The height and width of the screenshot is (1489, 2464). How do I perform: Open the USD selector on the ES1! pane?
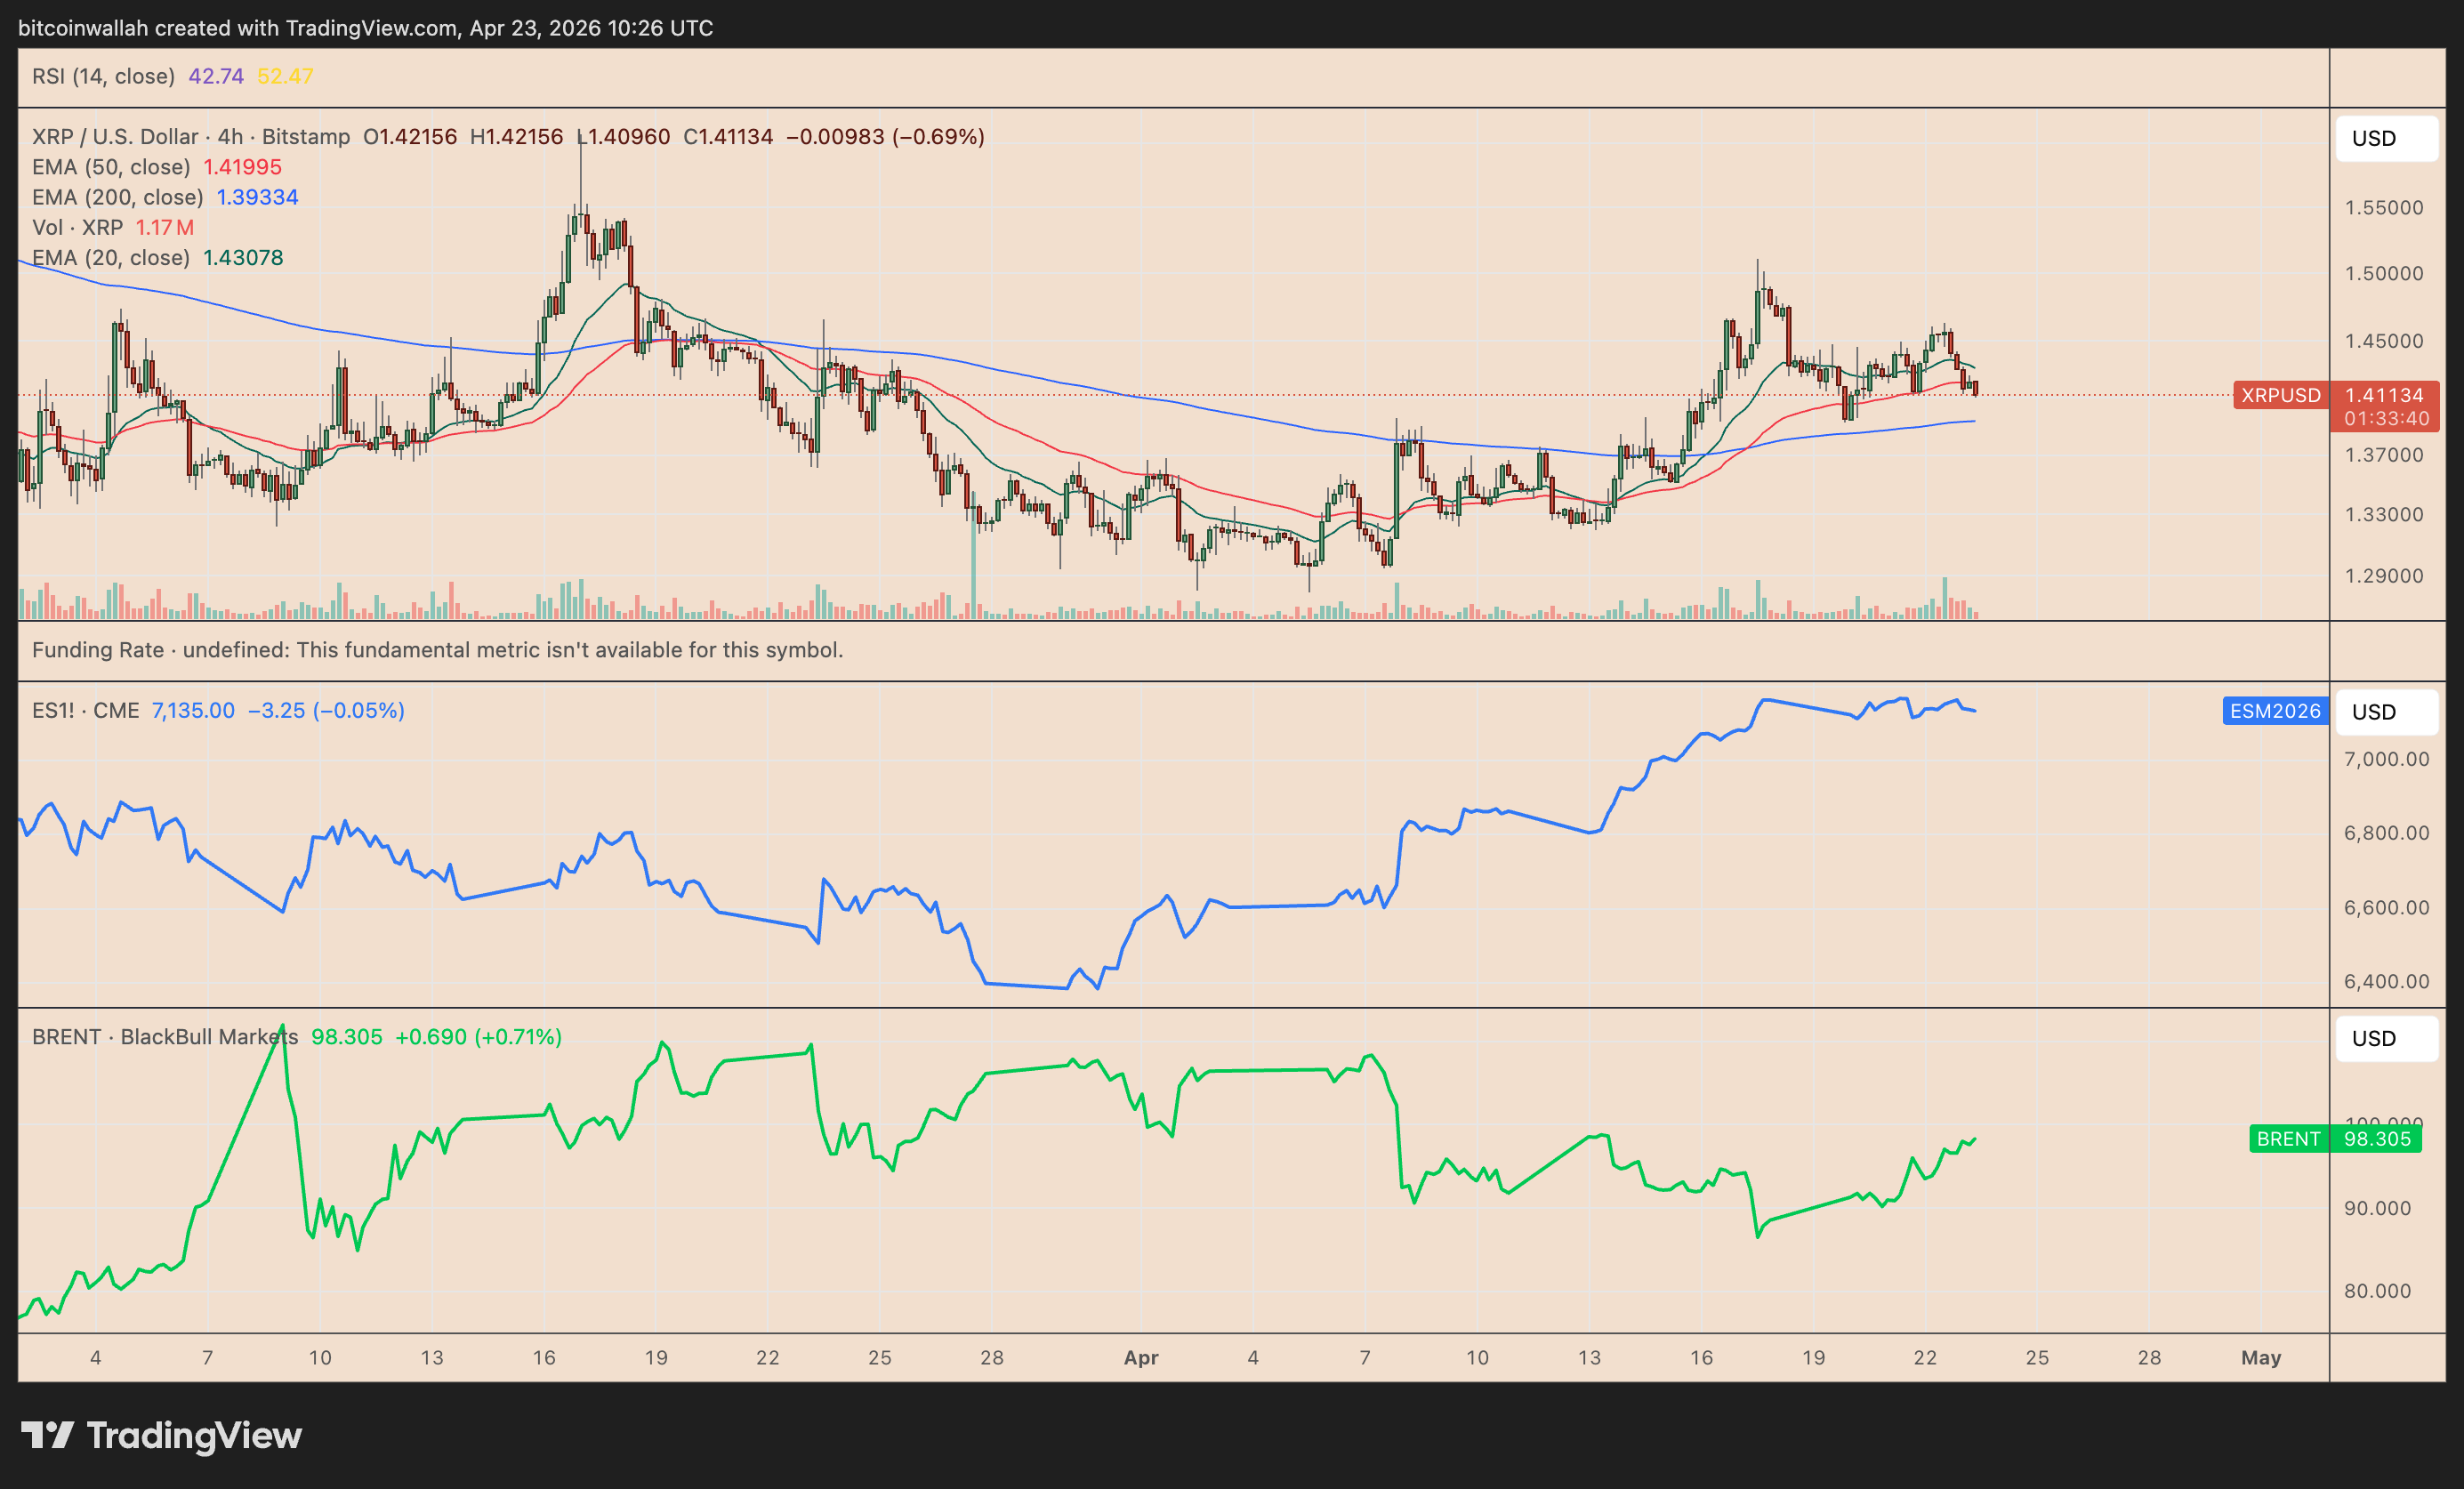tap(2385, 712)
